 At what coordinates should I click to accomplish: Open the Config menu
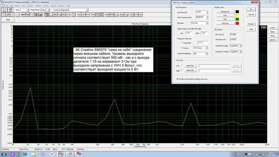point(46,6)
